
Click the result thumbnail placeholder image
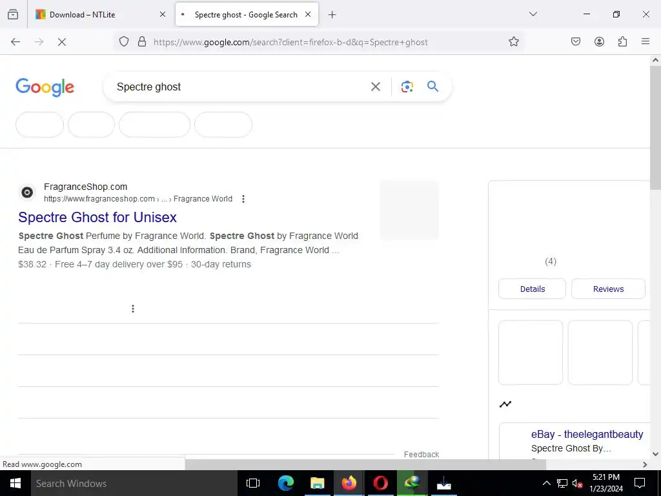(x=409, y=210)
